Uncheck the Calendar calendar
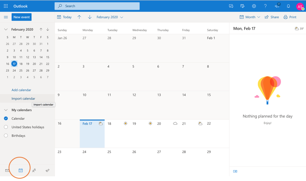Screen dimensions: 306x181 pyautogui.click(x=6, y=118)
